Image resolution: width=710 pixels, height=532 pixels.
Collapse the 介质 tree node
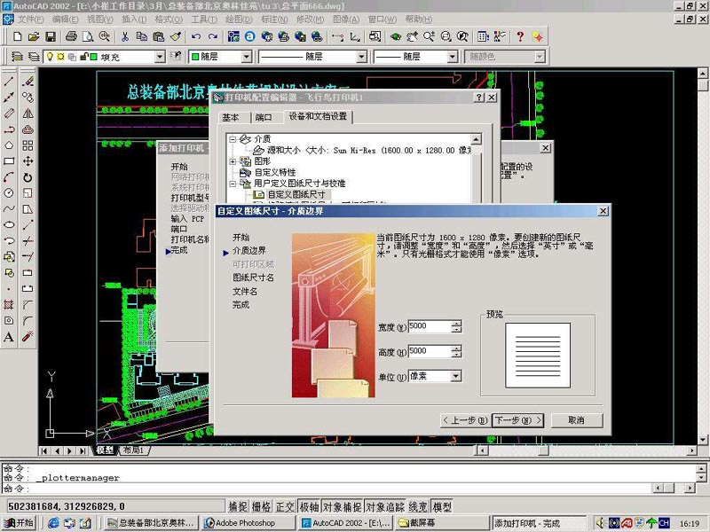tap(233, 139)
